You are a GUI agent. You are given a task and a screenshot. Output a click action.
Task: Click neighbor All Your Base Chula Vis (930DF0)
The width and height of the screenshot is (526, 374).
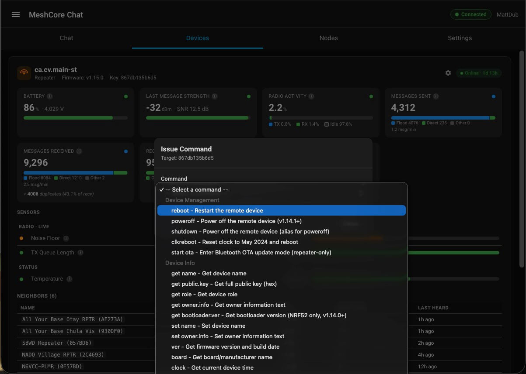[x=73, y=331]
